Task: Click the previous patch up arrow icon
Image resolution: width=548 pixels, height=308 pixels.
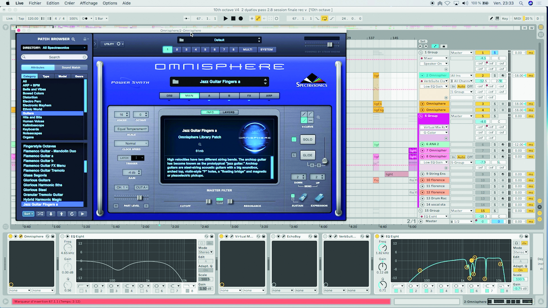Action: pyautogui.click(x=61, y=214)
